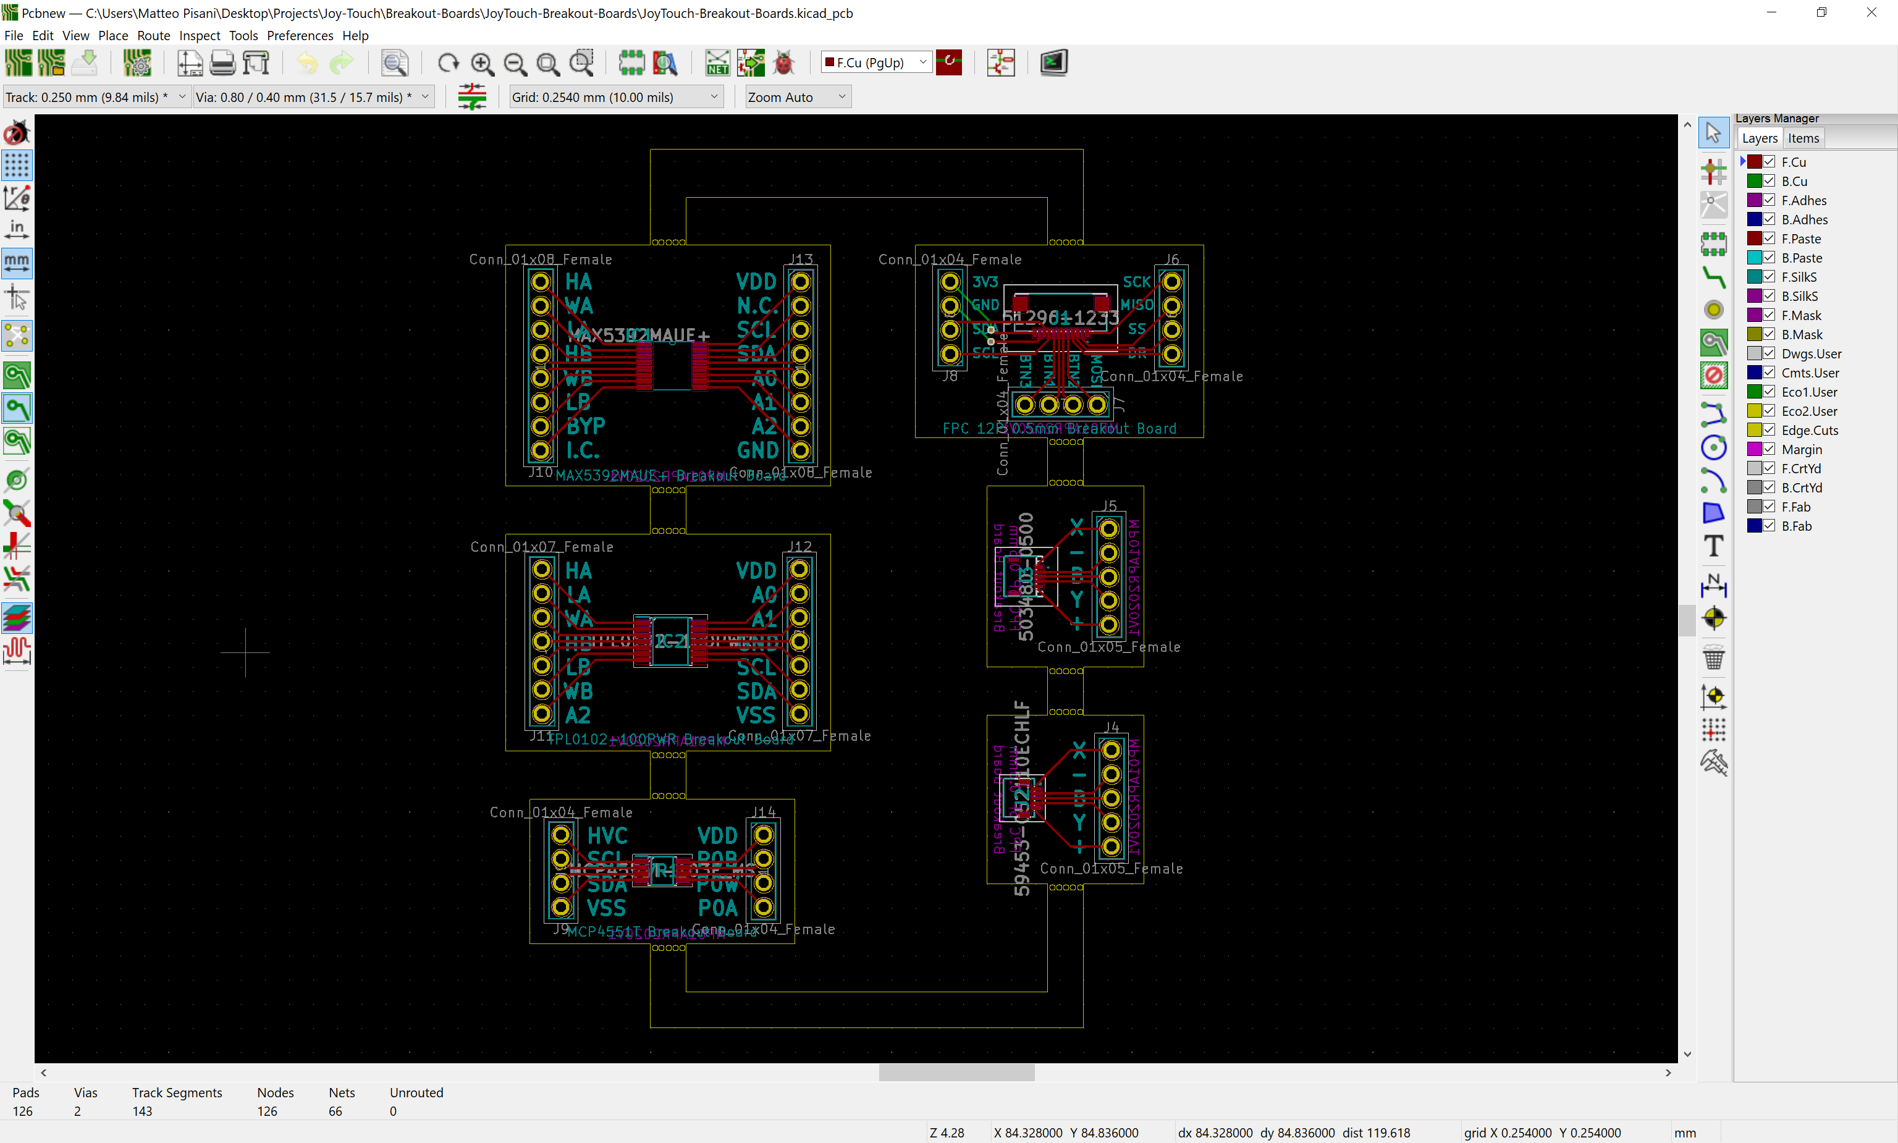Select the Add dimension tool
The height and width of the screenshot is (1143, 1898).
click(x=1713, y=586)
